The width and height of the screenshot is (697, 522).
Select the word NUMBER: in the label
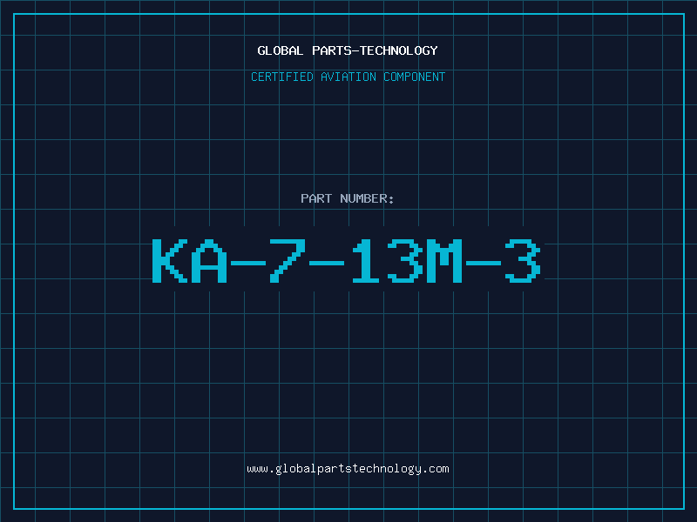pos(367,198)
